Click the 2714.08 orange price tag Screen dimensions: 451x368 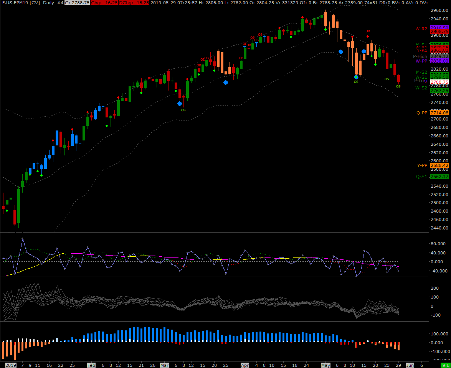439,113
